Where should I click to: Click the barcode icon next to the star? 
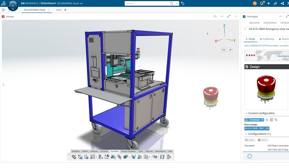[x=271, y=120]
